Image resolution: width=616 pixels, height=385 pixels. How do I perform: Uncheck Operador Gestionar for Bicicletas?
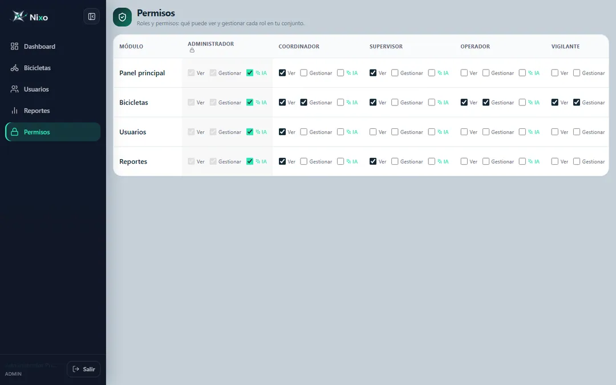[486, 102]
